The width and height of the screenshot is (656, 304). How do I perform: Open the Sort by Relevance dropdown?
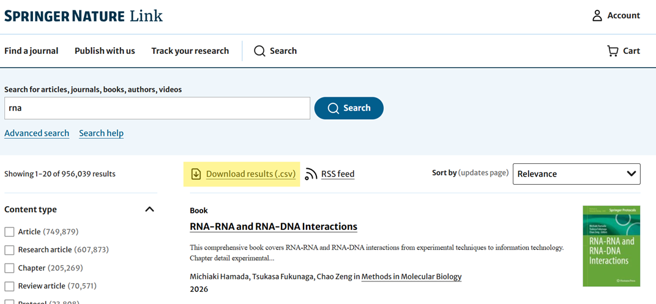pyautogui.click(x=576, y=174)
